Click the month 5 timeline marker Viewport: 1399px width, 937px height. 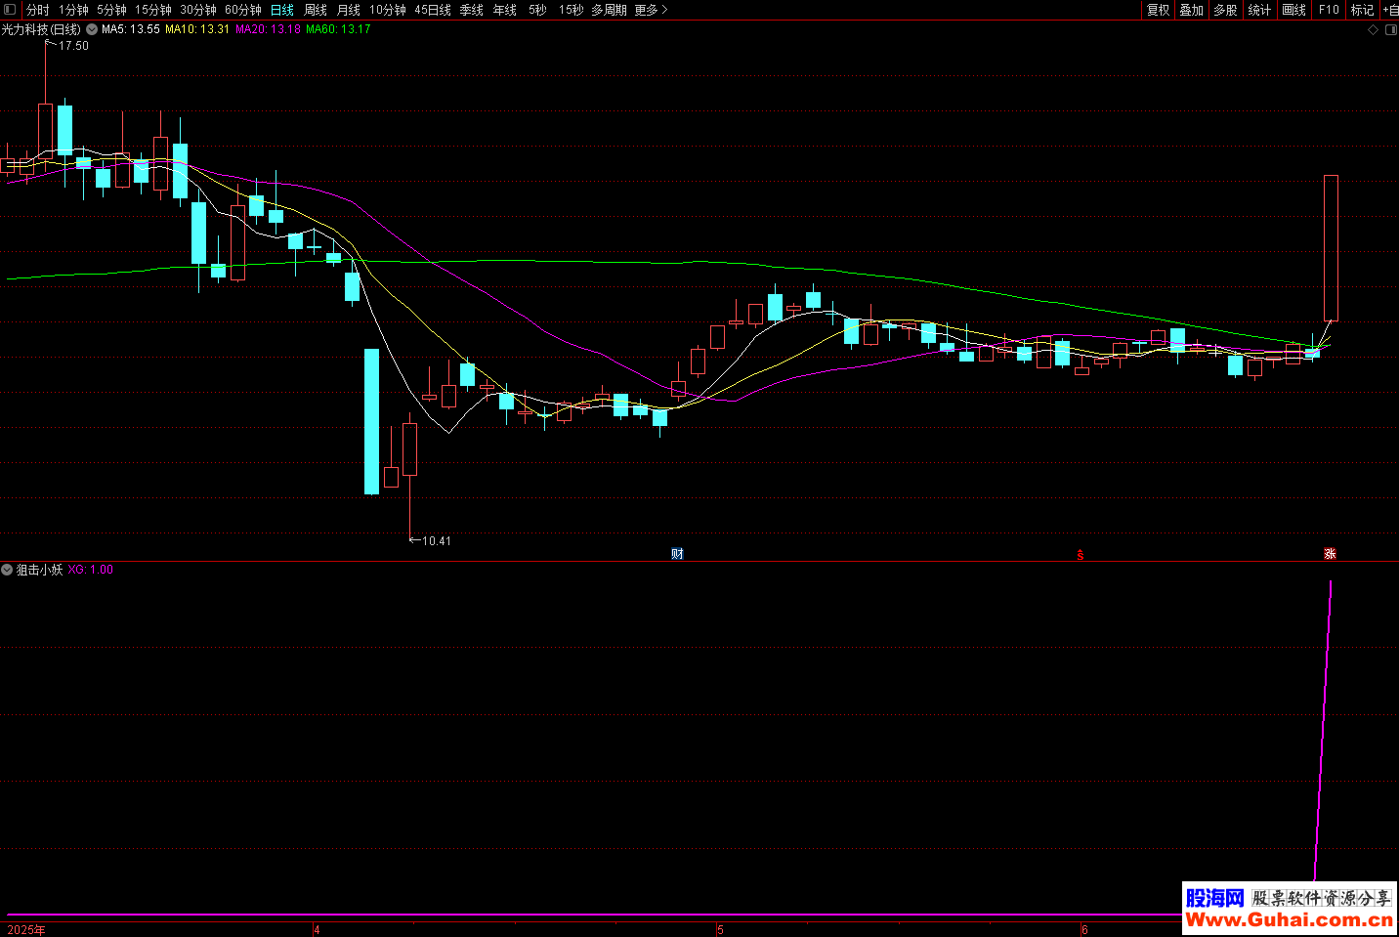pos(720,930)
